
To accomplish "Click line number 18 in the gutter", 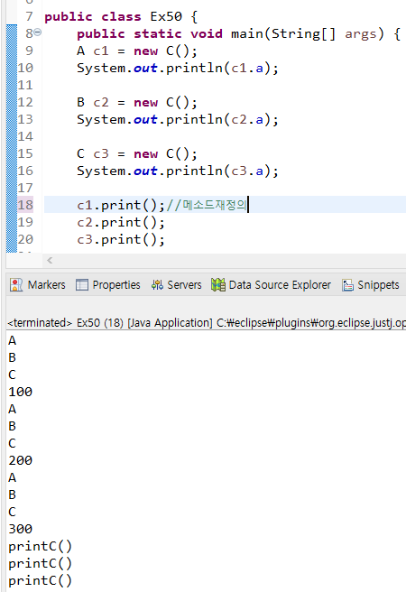I will tap(25, 205).
